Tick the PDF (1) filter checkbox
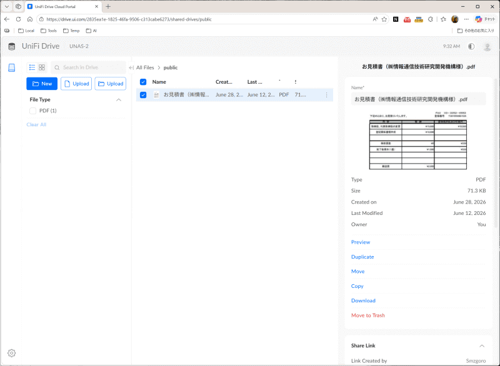 32,111
